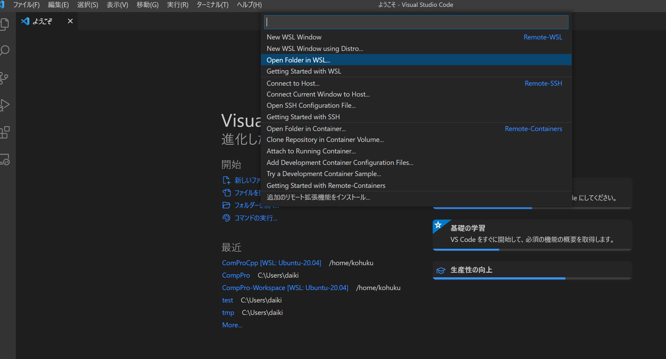Pick Attach to Running Container... option
Viewport: 666px width, 359px height.
tap(311, 151)
